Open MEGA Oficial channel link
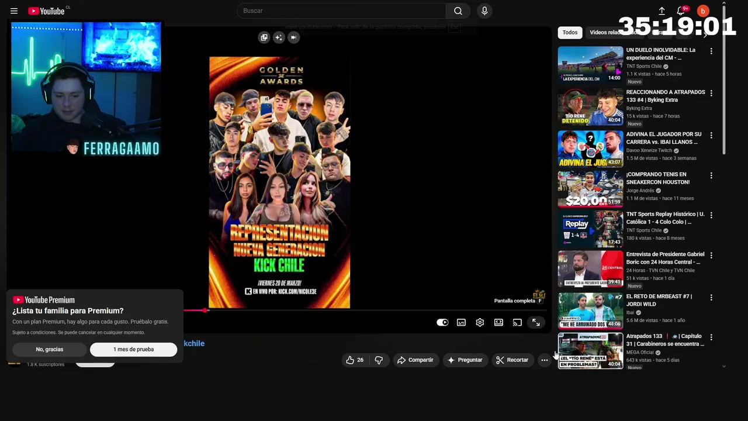Screen dimensions: 748x421 [x=640, y=353]
